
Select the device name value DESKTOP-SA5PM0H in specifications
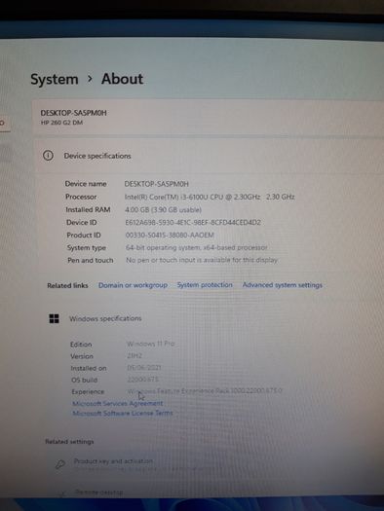(156, 184)
